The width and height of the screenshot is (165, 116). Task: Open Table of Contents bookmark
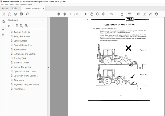(x=22, y=32)
